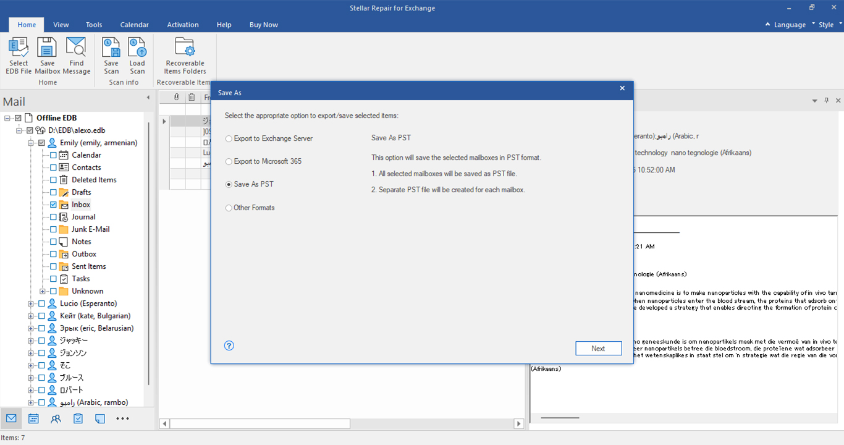Click the Save Mailbox ribbon icon
Viewport: 844px width, 445px height.
coord(48,56)
